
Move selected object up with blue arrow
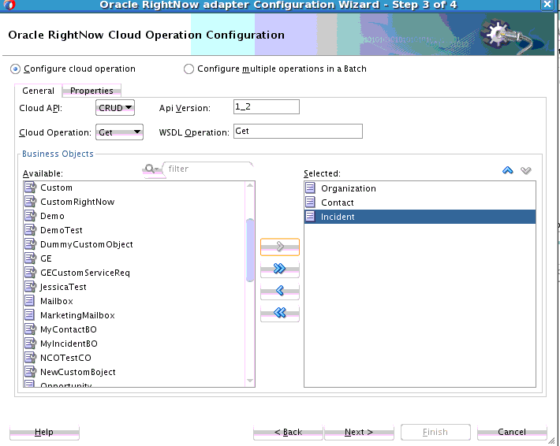pos(507,170)
